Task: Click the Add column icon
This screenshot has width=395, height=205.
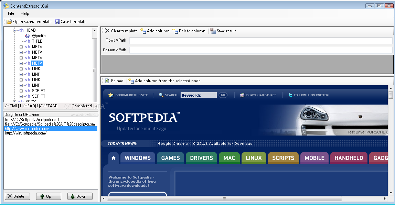Action: pos(143,31)
